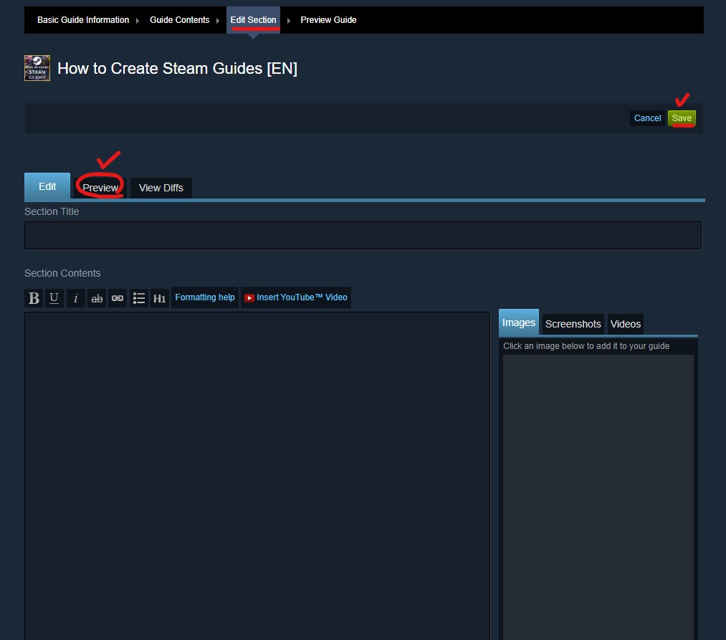This screenshot has width=726, height=640.
Task: Go to Preview Guide step
Action: pyautogui.click(x=328, y=20)
